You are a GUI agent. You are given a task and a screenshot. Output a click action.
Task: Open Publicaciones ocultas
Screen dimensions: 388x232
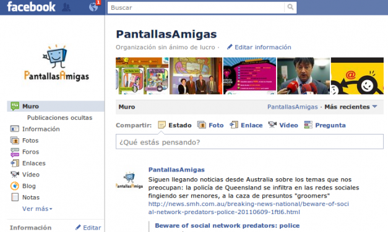pos(59,118)
